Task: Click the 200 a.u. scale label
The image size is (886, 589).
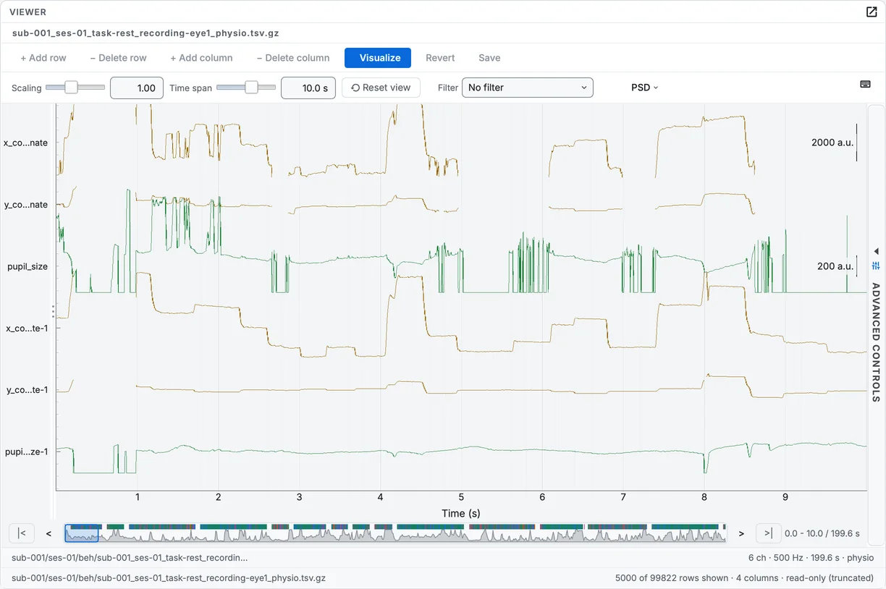Action: point(835,266)
